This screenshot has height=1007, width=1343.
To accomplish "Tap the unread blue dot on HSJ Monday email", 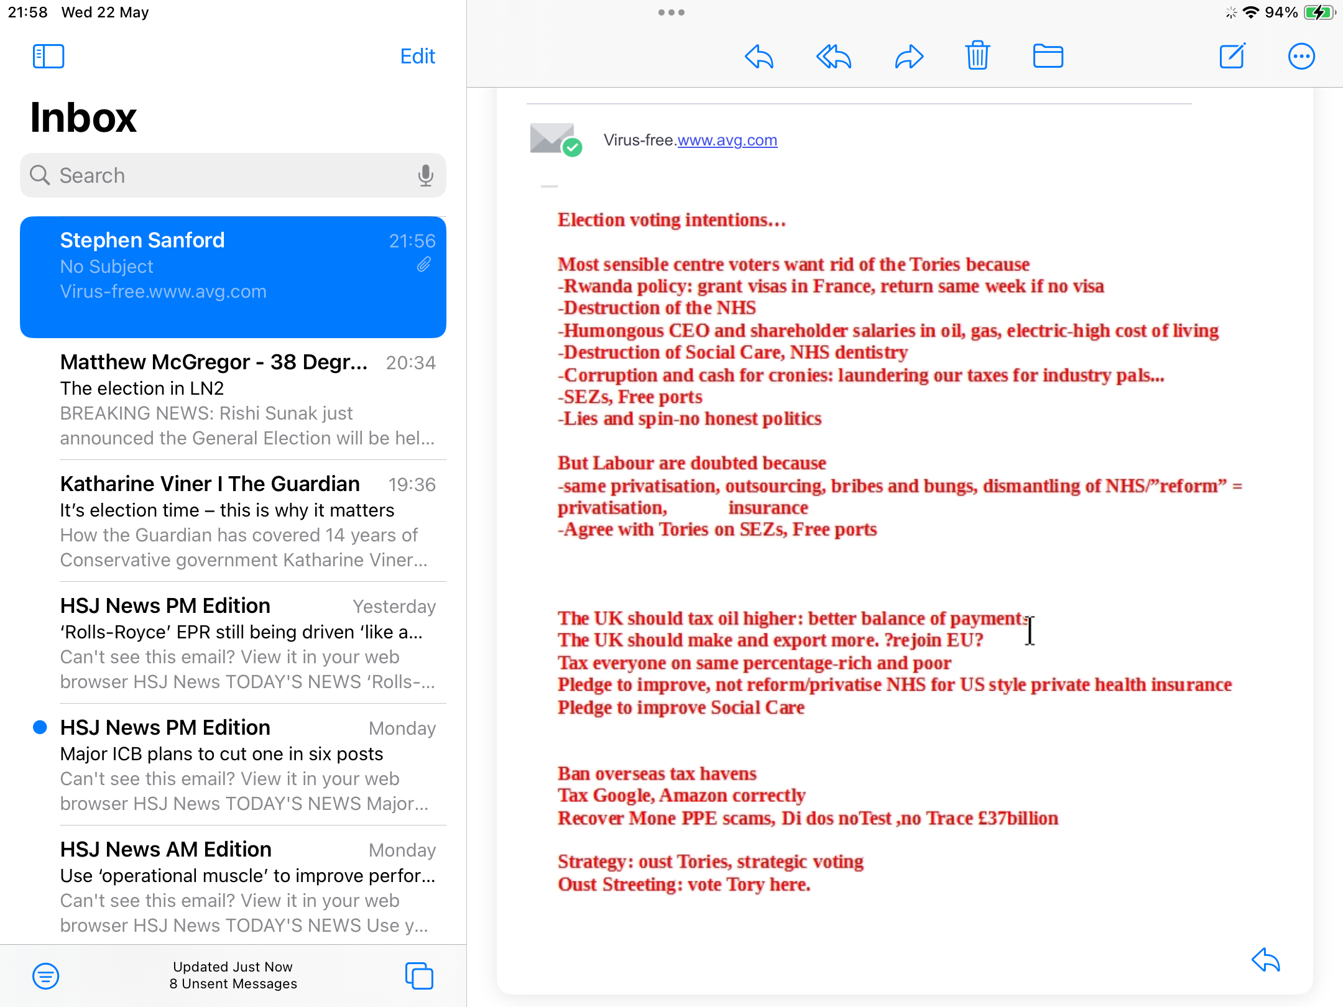I will (x=40, y=727).
